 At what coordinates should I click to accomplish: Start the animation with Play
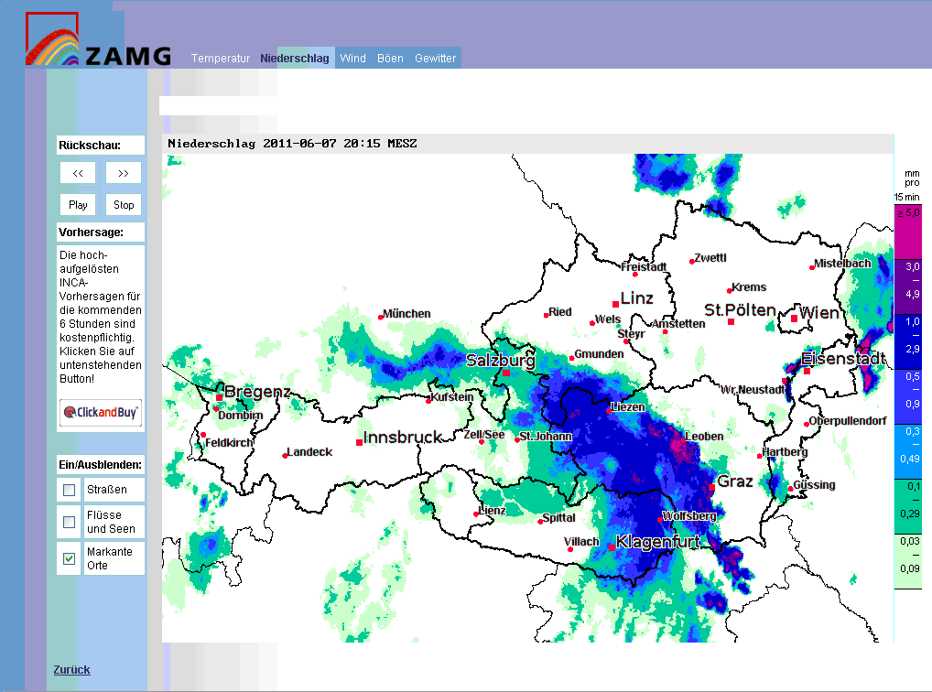[x=78, y=204]
